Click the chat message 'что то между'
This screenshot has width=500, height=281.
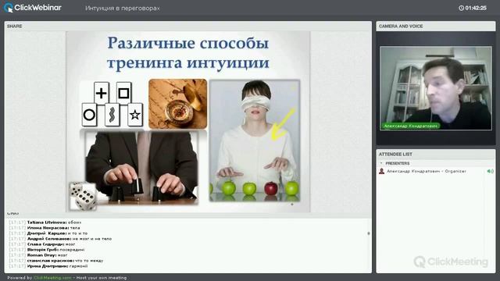coord(56,260)
